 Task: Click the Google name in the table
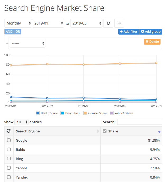click(21, 140)
